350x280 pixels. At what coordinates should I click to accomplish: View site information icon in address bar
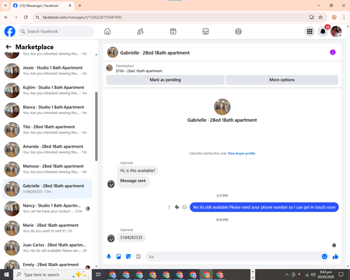click(37, 17)
